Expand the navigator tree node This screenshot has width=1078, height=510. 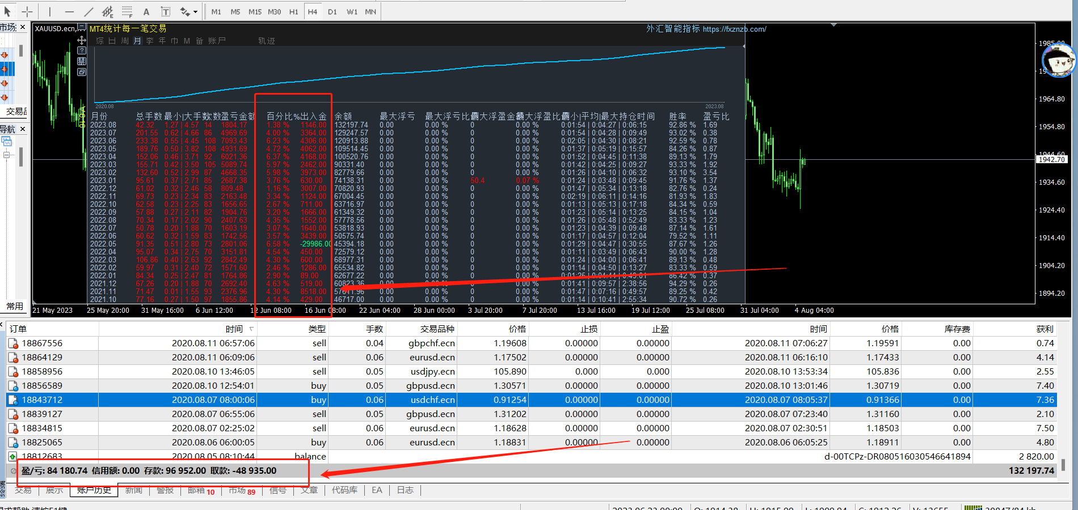point(7,155)
